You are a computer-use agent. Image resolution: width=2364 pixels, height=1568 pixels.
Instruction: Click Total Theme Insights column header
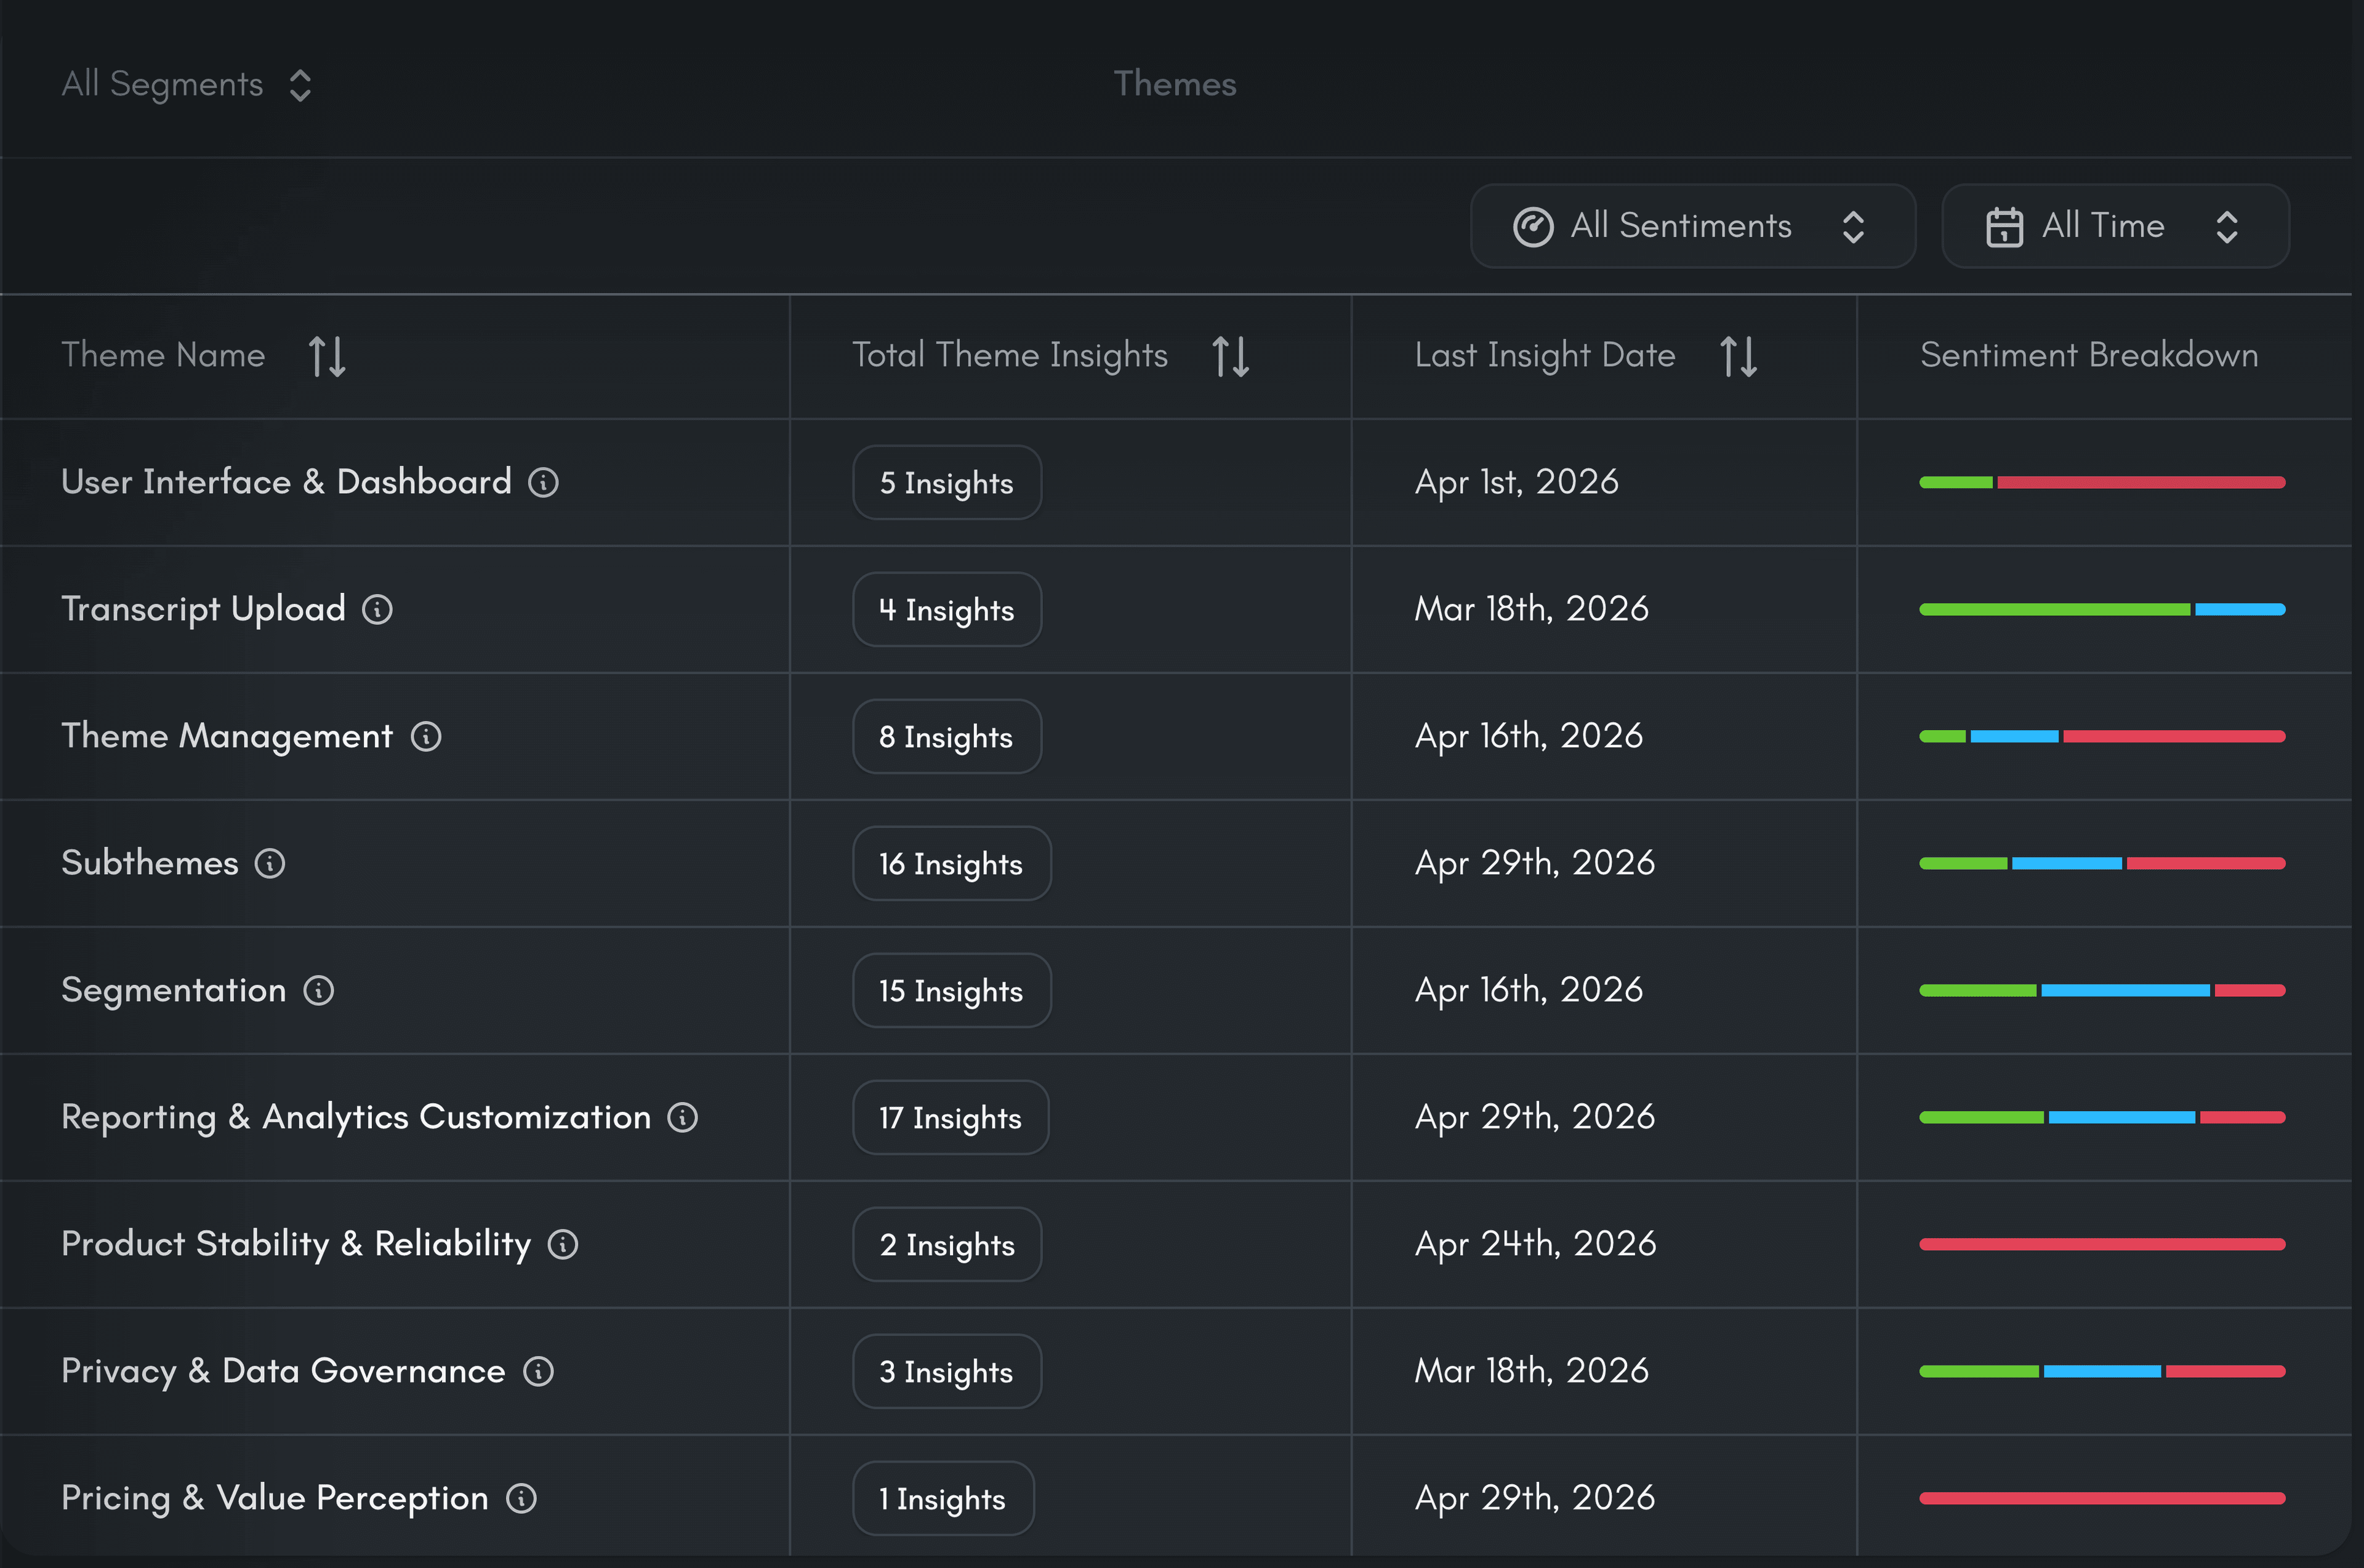(1010, 355)
